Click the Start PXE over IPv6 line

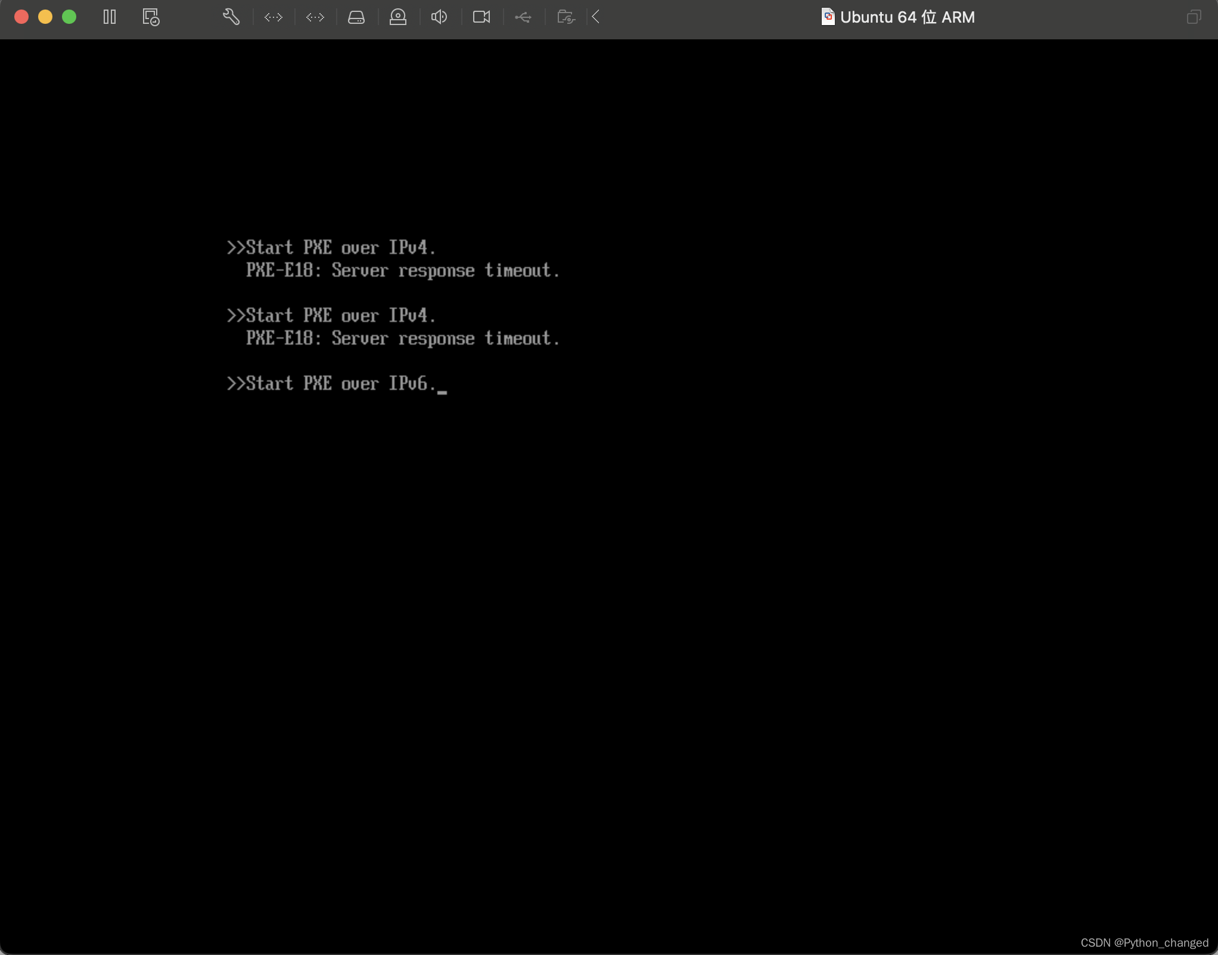[x=331, y=383]
